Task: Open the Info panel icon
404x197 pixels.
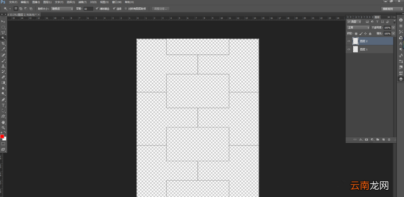Action: click(401, 20)
